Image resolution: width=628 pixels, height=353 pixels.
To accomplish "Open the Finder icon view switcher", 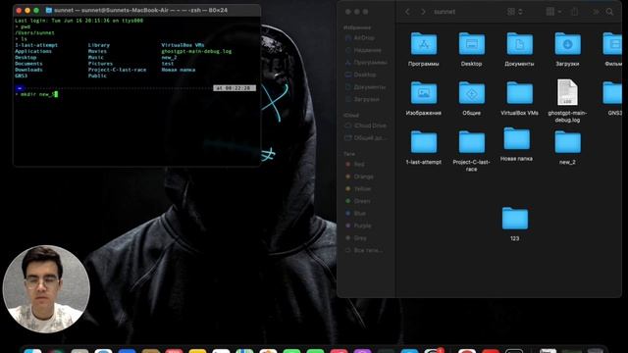I will (514, 12).
